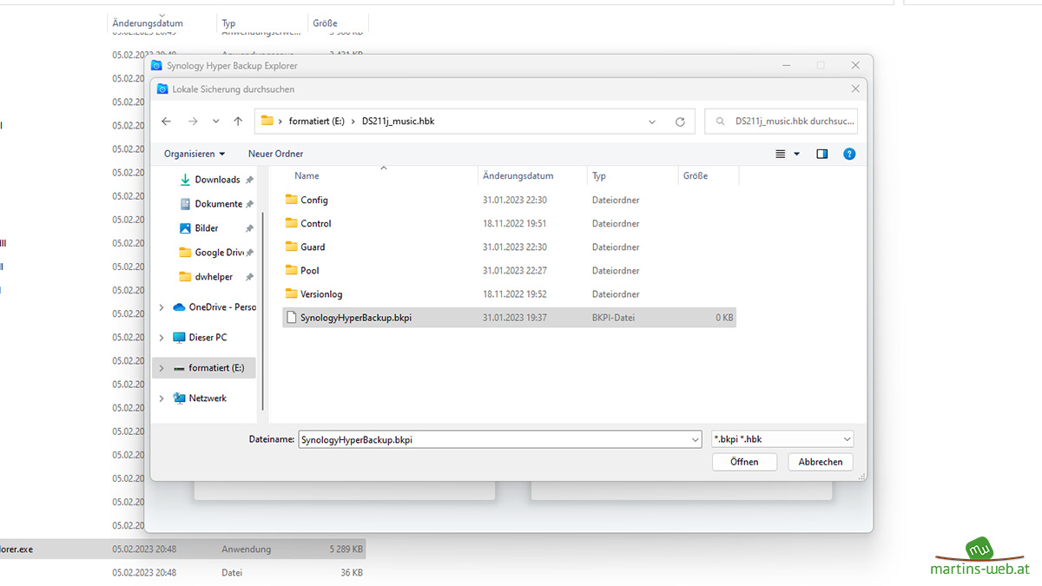The image size is (1042, 586).
Task: Click the BKPI-Datei type cell
Action: (613, 318)
